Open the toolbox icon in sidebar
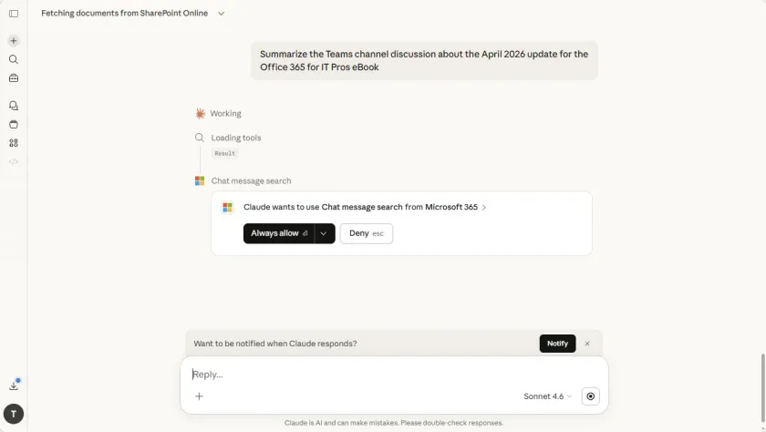Viewport: 766px width, 432px height. pyautogui.click(x=14, y=78)
